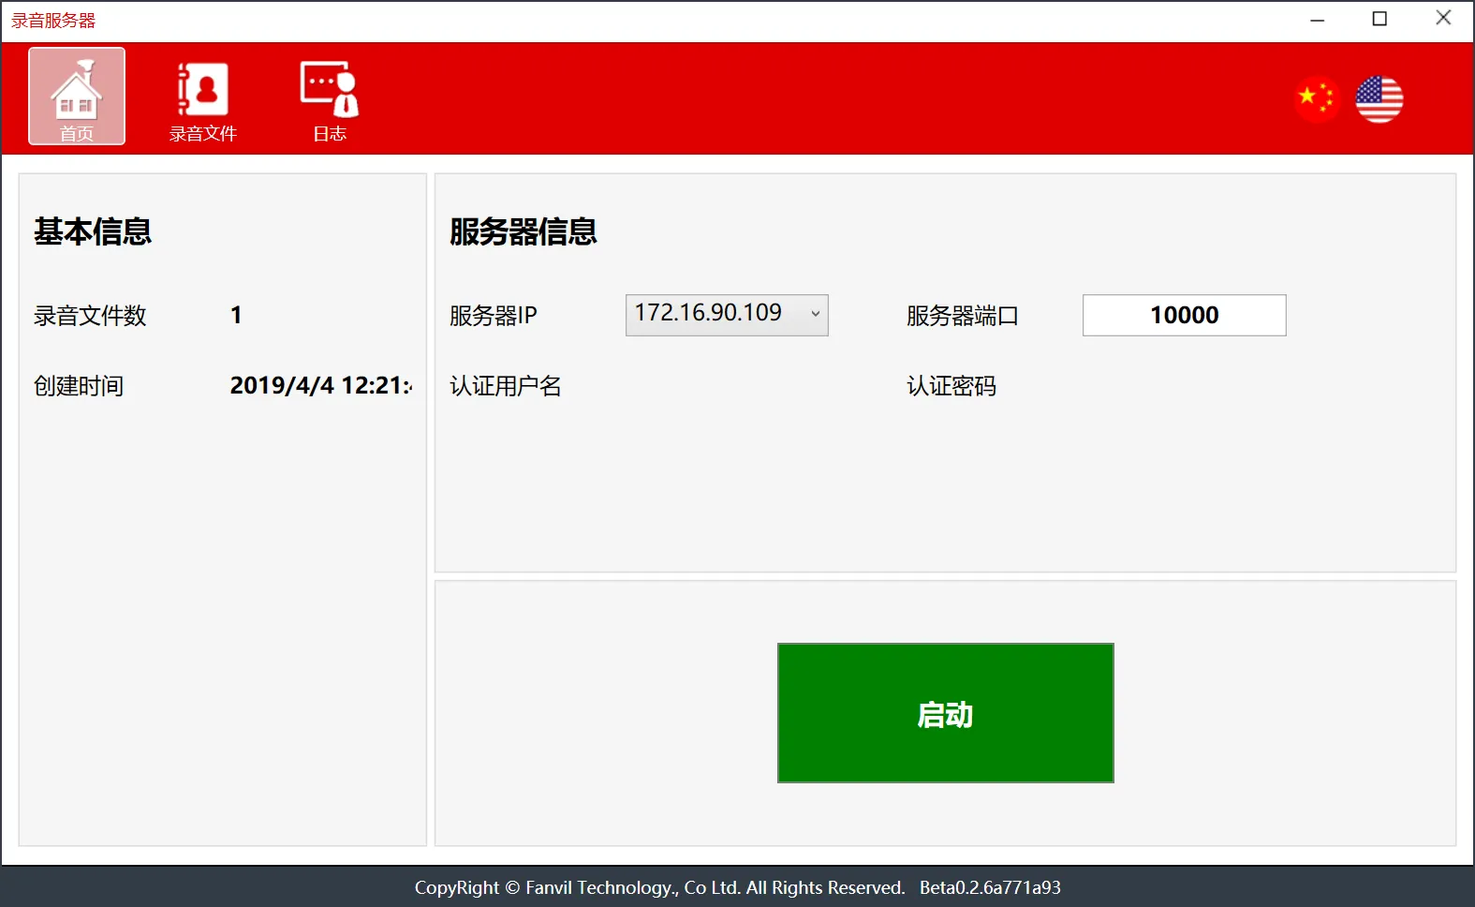Click the small chevron arrow of the IP combo box
This screenshot has height=907, width=1475.
[x=815, y=315]
